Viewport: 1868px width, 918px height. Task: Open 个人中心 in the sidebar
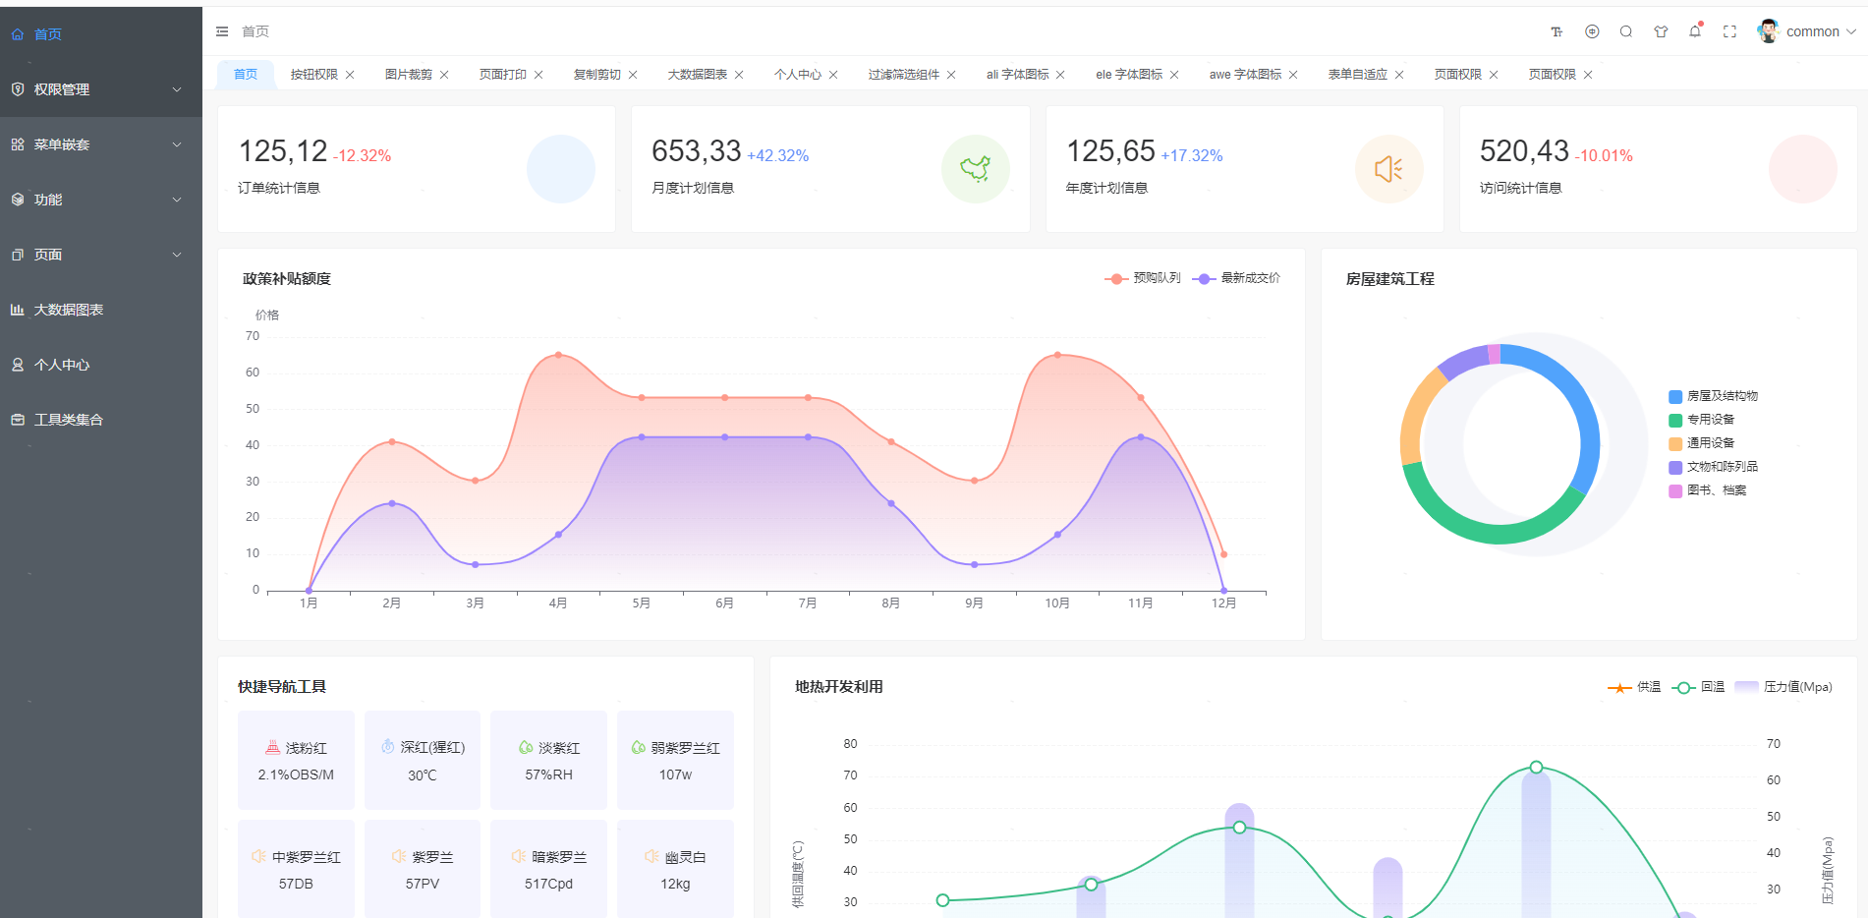pos(101,365)
